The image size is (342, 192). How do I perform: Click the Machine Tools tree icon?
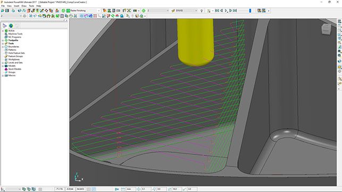click(x=6, y=34)
